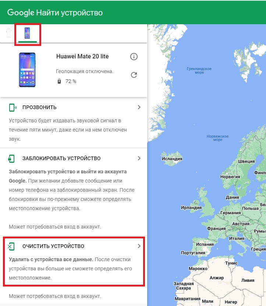
Task: Click Греция label on the map
Action: click(258, 249)
